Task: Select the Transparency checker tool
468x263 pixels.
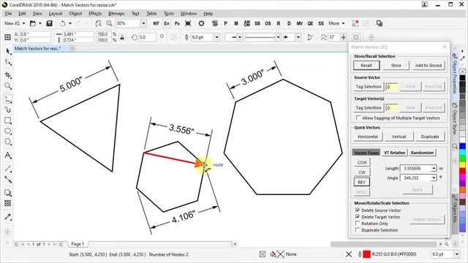Action: 8,203
